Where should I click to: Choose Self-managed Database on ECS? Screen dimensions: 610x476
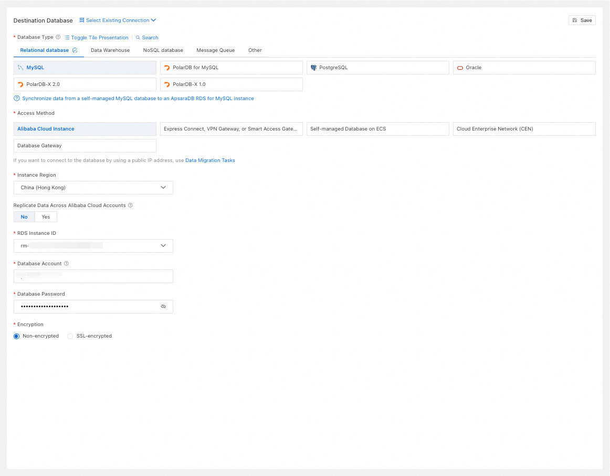[378, 129]
